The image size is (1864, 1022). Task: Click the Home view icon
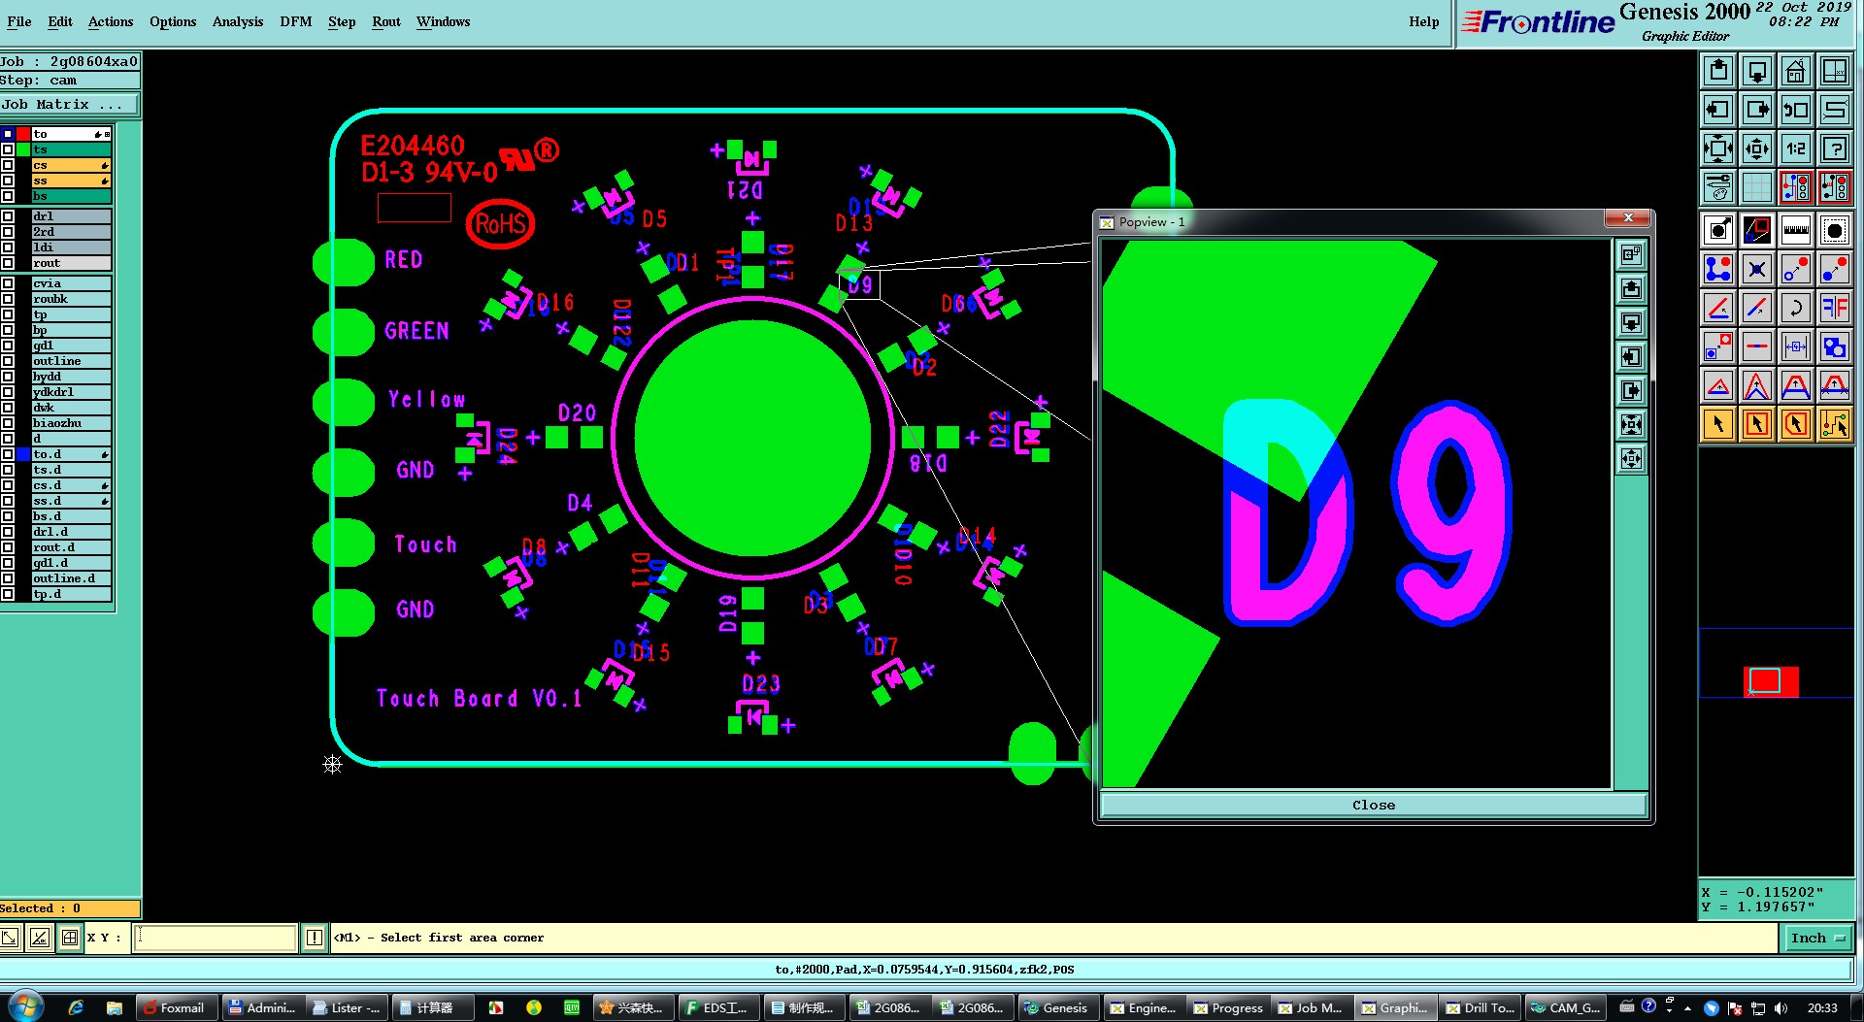coord(1796,71)
